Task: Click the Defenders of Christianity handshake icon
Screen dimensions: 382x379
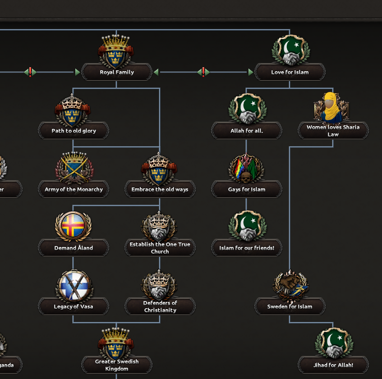Action: [x=159, y=285]
